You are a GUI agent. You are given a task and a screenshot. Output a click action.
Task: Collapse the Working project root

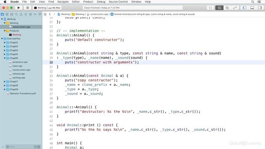(2, 19)
